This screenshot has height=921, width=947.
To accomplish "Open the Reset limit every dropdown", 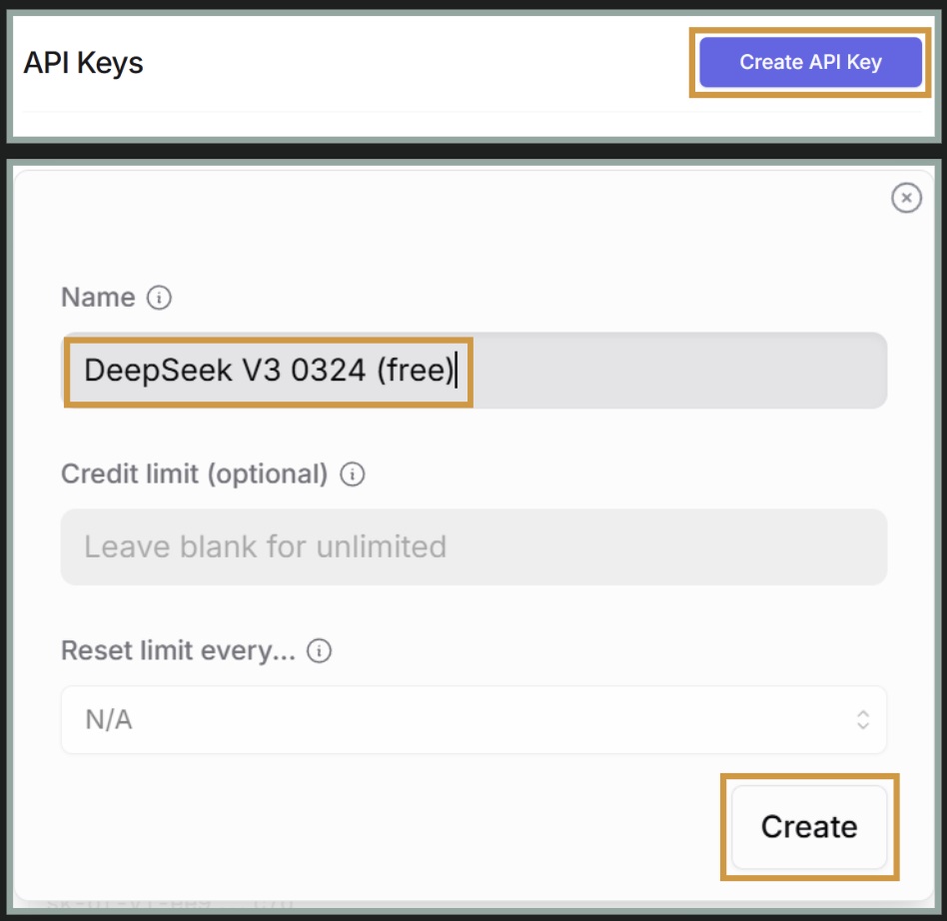I will click(x=473, y=719).
